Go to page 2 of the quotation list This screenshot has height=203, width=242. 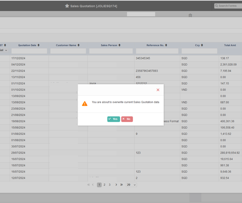pos(104,185)
